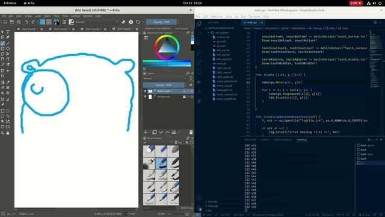Open the Terminal menu in VS Code

pyautogui.click(x=254, y=16)
